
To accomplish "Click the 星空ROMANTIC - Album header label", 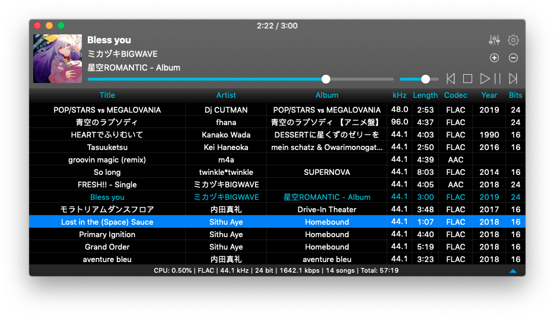I will coord(133,68).
